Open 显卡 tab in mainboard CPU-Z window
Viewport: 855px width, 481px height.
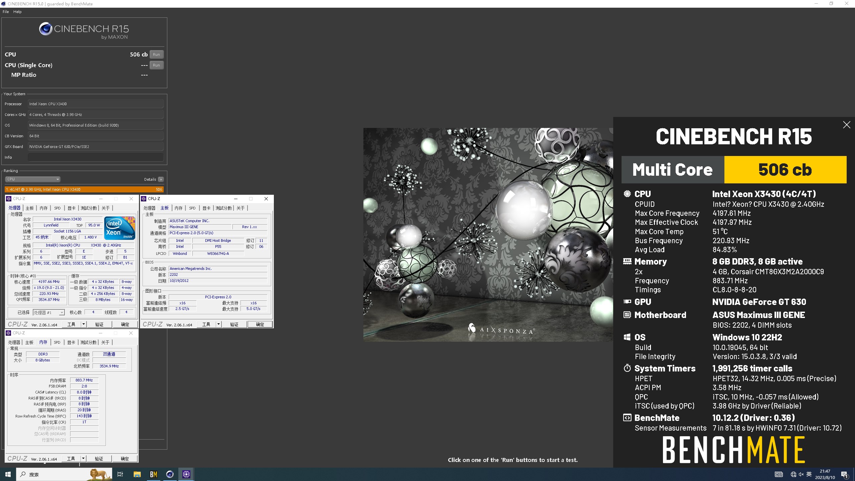coord(206,208)
